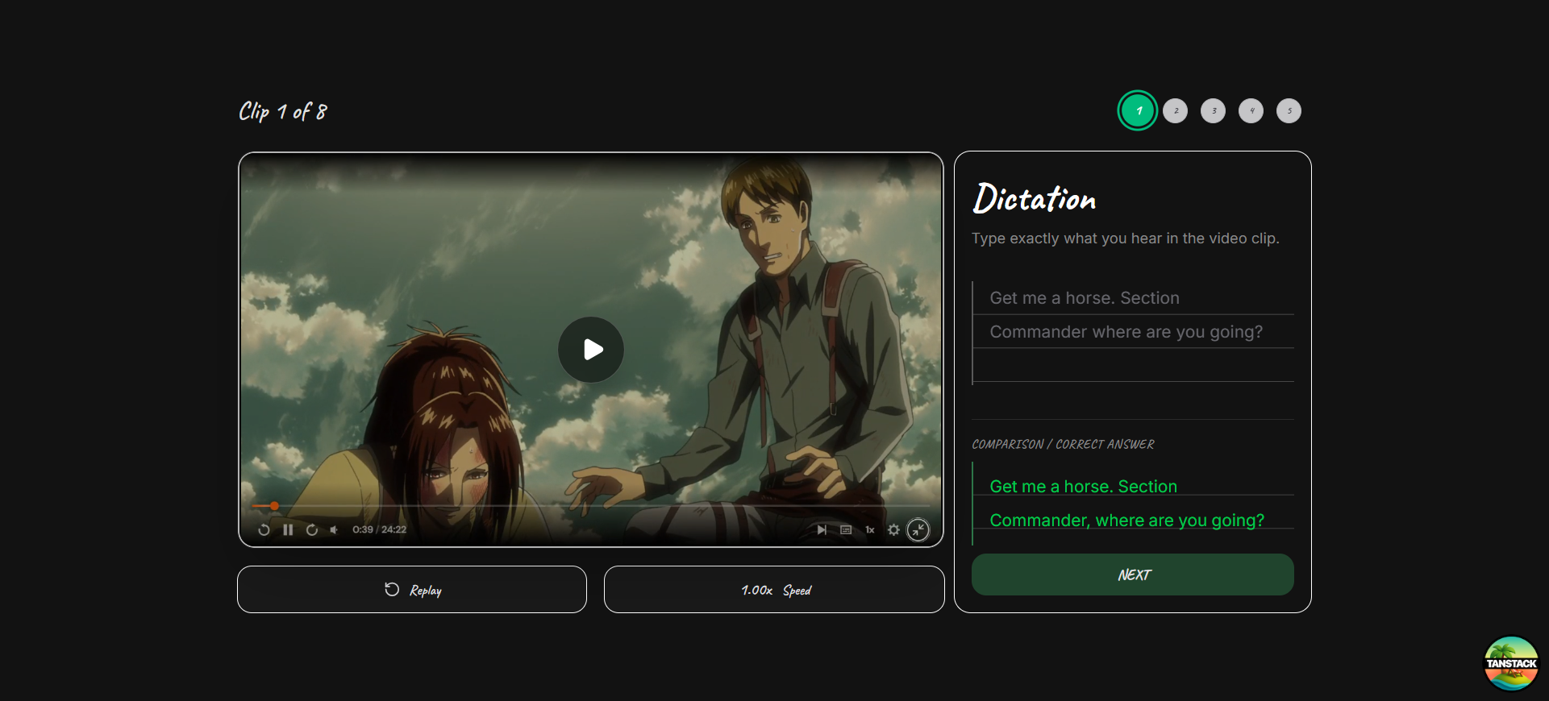1549x701 pixels.
Task: Click the green "Get me a horse. Section" answer
Action: tap(1084, 487)
